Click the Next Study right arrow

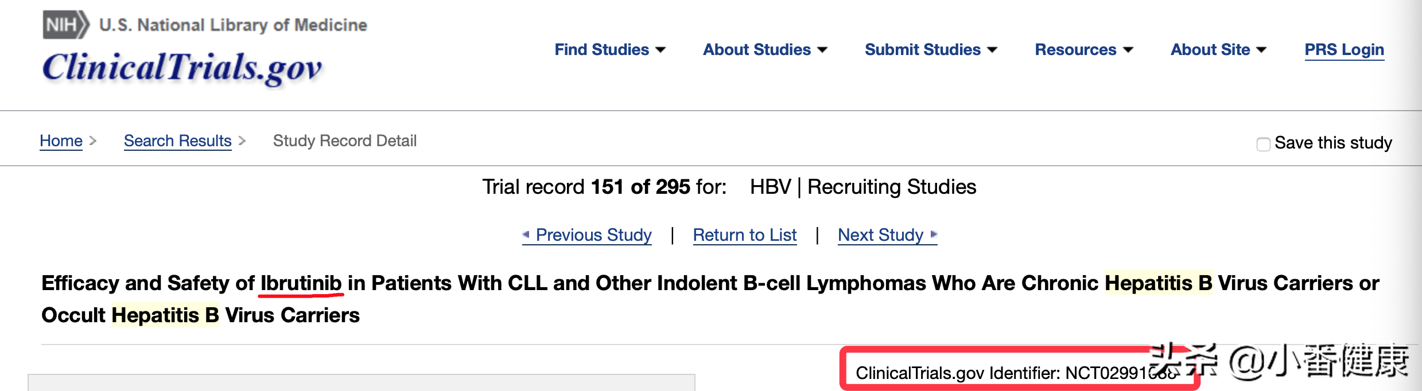(x=934, y=234)
